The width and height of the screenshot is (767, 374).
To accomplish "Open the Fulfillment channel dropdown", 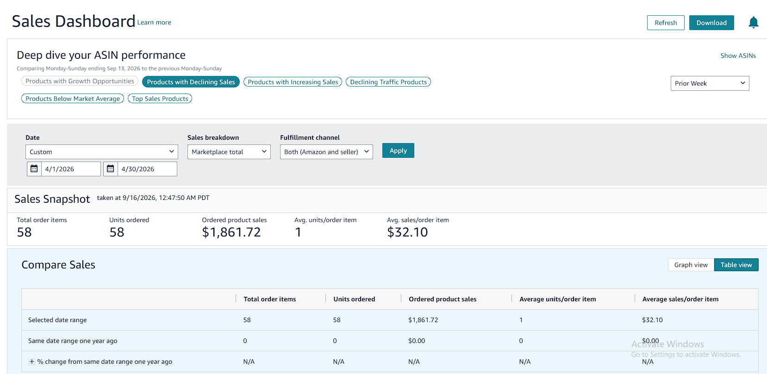I will pos(326,152).
